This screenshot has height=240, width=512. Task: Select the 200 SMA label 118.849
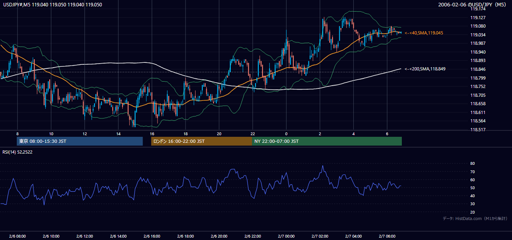click(425, 69)
